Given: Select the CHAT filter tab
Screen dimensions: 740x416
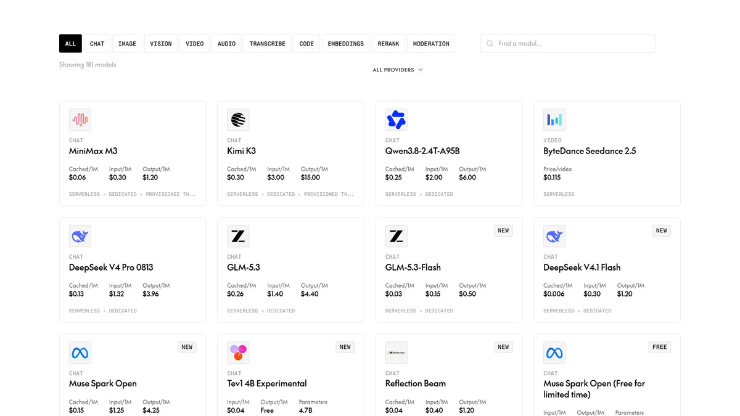Looking at the screenshot, I should (x=97, y=44).
